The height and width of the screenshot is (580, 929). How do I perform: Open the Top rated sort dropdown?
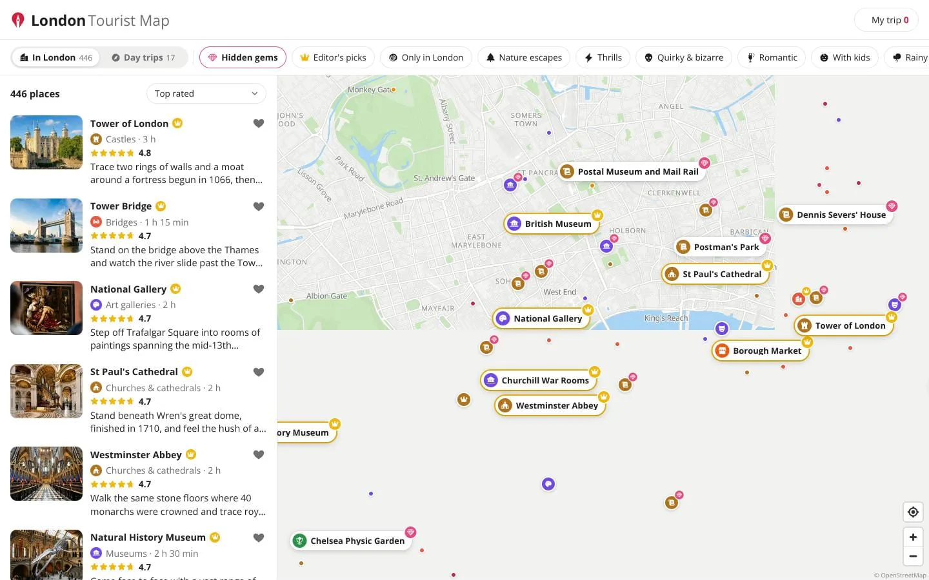click(206, 93)
